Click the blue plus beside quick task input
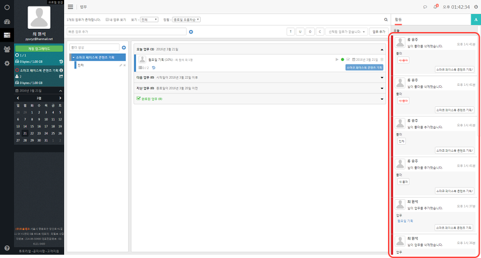 click(x=191, y=32)
